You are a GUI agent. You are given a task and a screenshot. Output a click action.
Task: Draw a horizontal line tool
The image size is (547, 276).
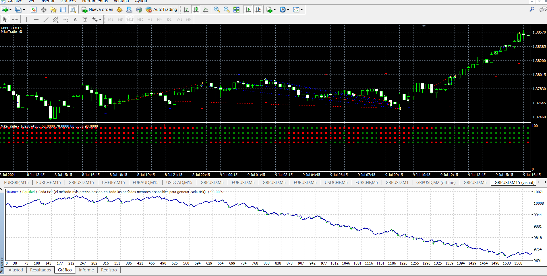pos(36,19)
